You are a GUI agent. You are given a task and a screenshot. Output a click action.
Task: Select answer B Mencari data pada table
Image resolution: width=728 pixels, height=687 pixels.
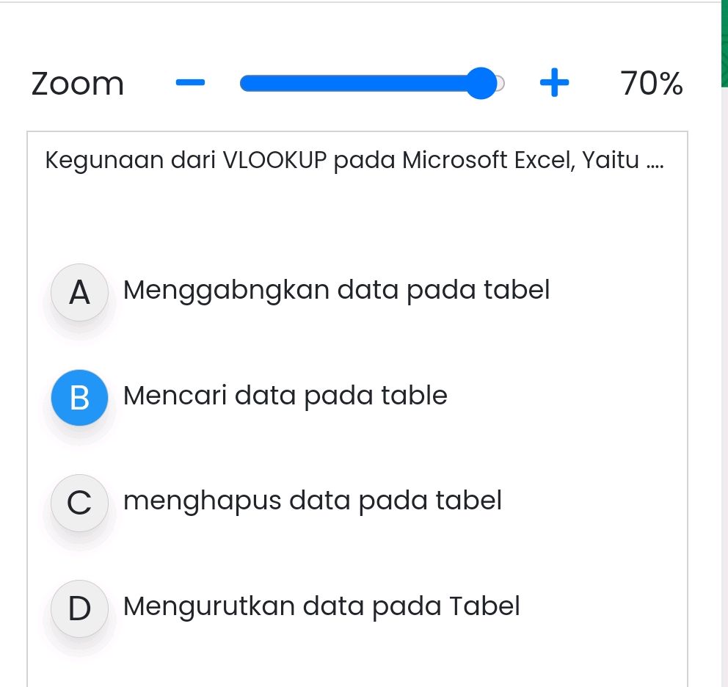click(285, 396)
